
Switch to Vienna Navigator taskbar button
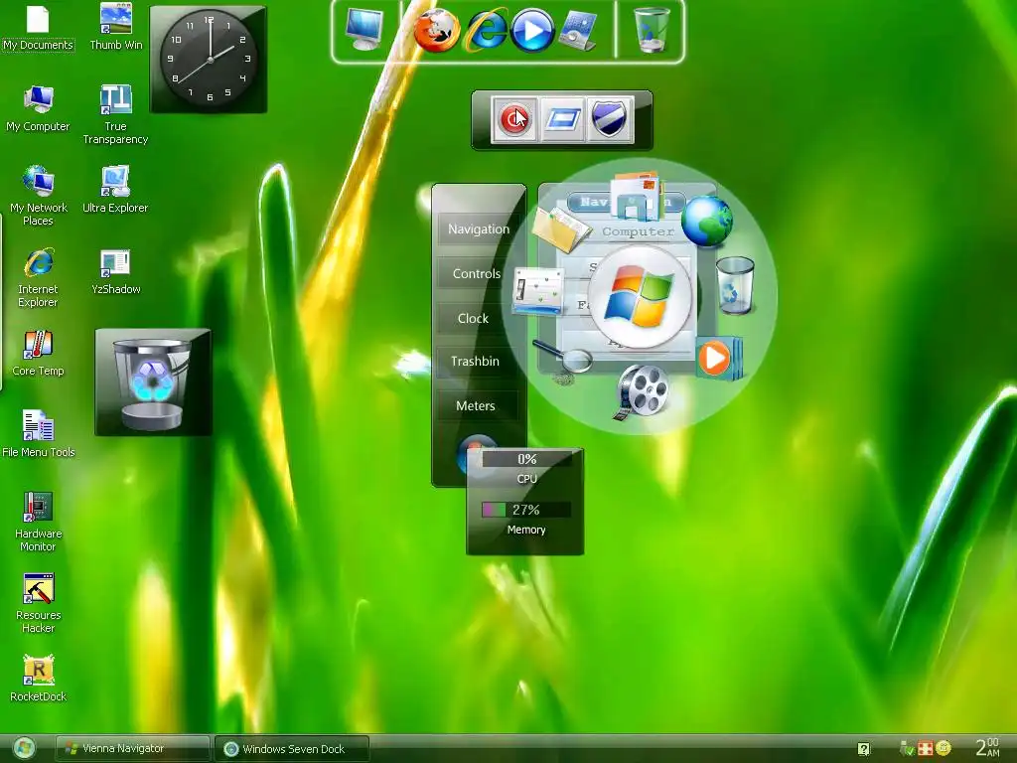click(132, 749)
